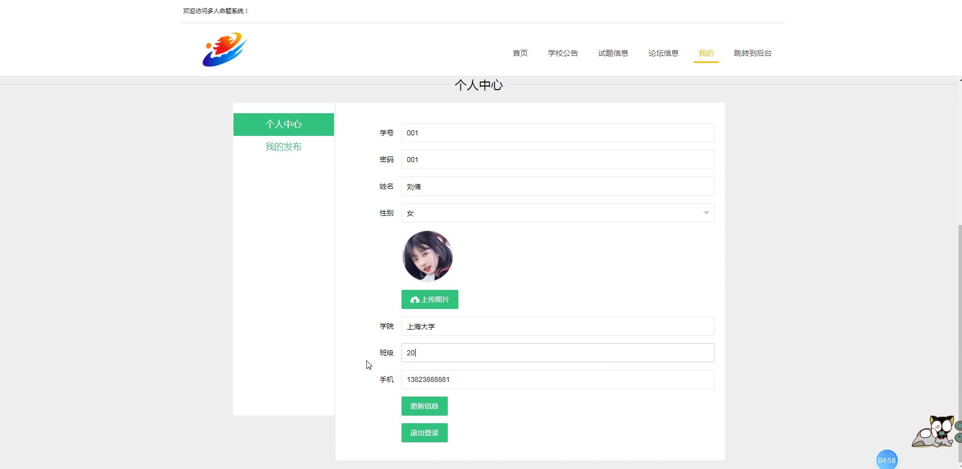Go to 试题信息 in the navigation bar
Viewport: 962px width, 469px height.
point(613,53)
